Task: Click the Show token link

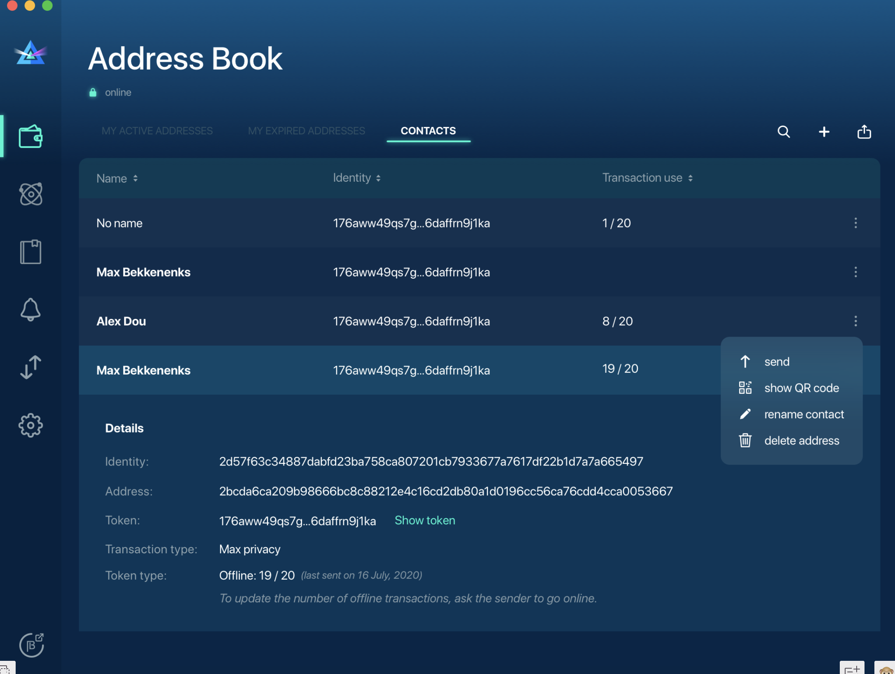Action: (x=425, y=520)
